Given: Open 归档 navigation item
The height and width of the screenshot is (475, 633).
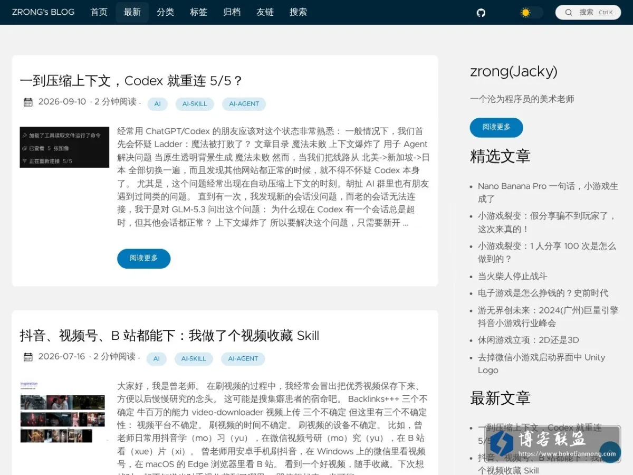Looking at the screenshot, I should coord(232,12).
